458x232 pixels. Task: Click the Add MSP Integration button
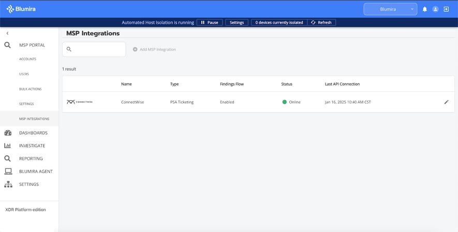point(154,49)
